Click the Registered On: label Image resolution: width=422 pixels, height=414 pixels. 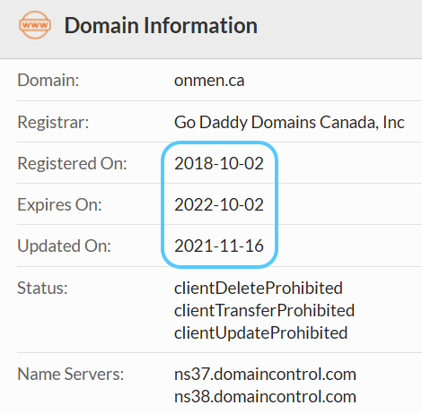pyautogui.click(x=72, y=164)
